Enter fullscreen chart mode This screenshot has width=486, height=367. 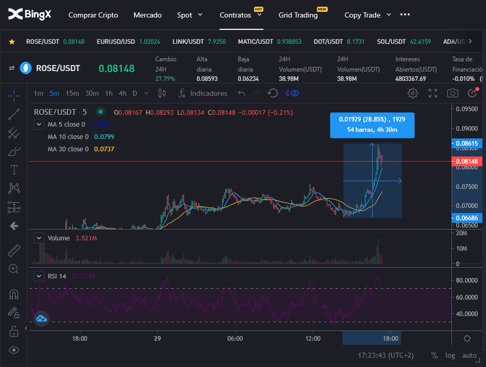433,93
